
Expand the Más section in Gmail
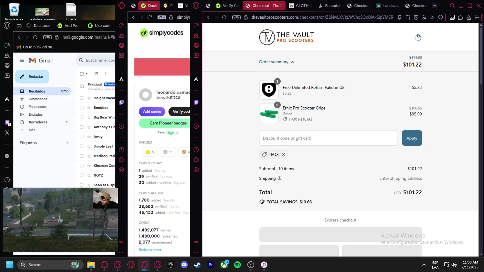click(32, 130)
